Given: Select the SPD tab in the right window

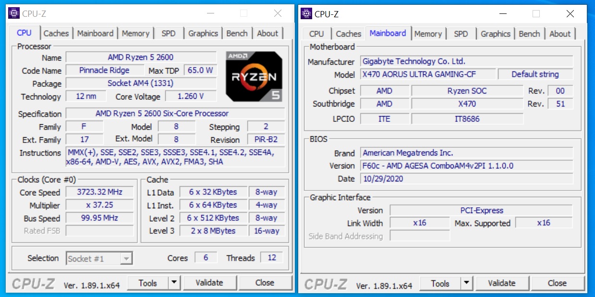Looking at the screenshot, I should pos(461,34).
